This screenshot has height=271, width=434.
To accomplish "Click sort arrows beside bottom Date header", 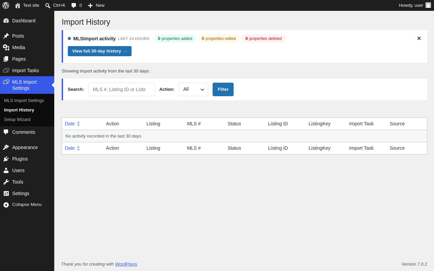I will click(x=78, y=148).
